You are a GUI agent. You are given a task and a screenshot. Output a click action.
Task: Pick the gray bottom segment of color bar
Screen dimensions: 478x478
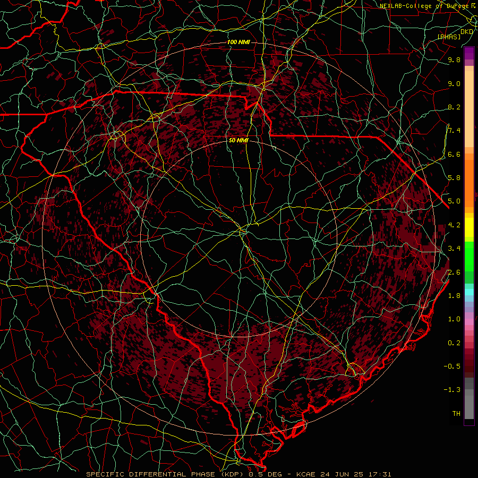point(469,407)
